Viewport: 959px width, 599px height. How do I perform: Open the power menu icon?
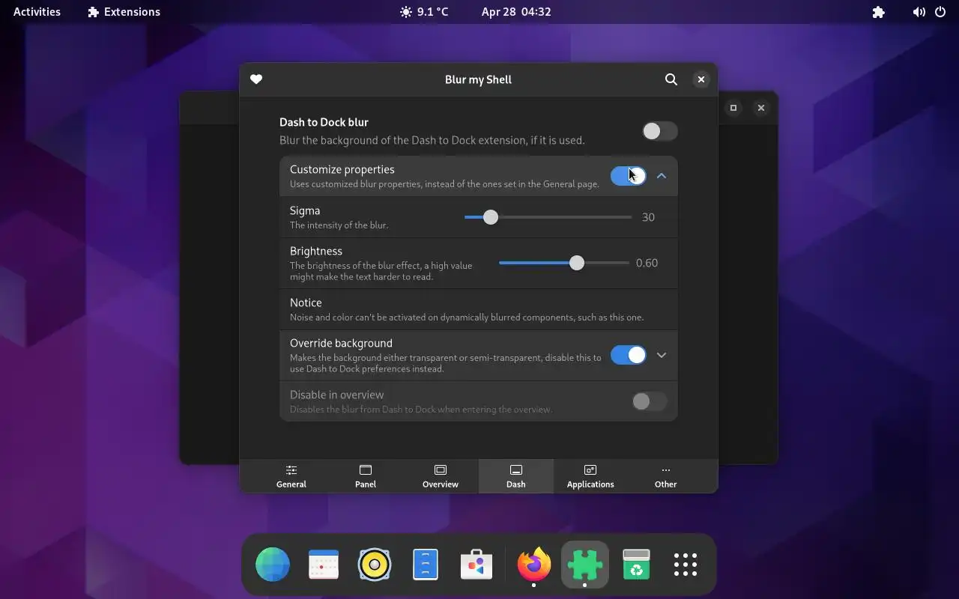(940, 12)
